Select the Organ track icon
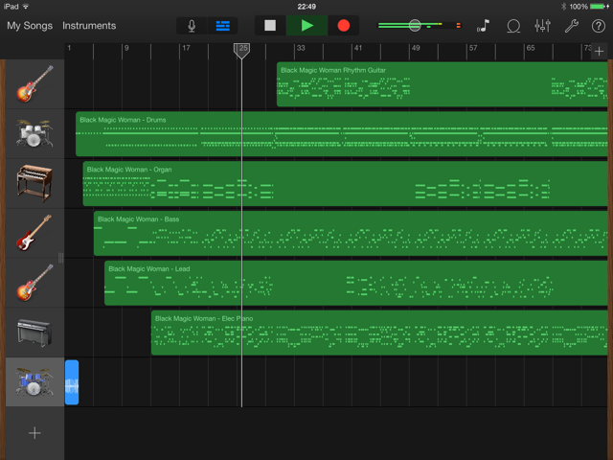The image size is (613, 460). [x=34, y=183]
